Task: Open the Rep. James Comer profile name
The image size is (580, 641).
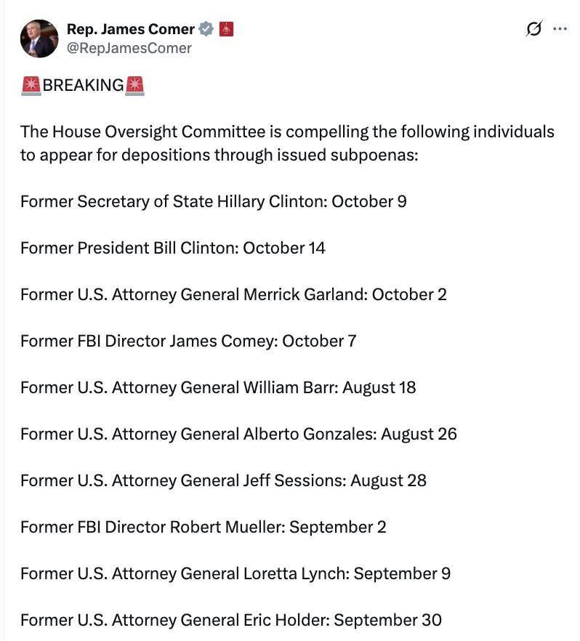Action: [x=131, y=30]
